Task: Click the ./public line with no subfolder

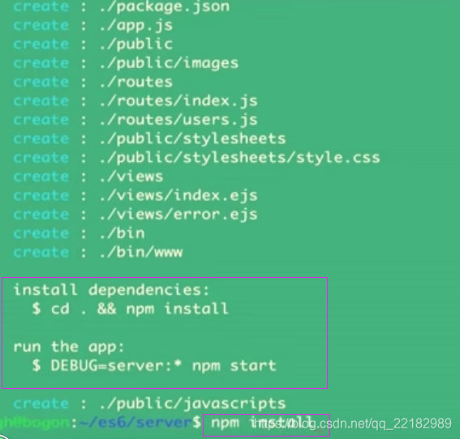Action: (135, 45)
